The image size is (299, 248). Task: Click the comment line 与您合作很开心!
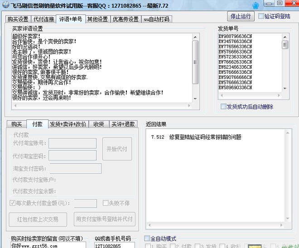tap(31, 57)
